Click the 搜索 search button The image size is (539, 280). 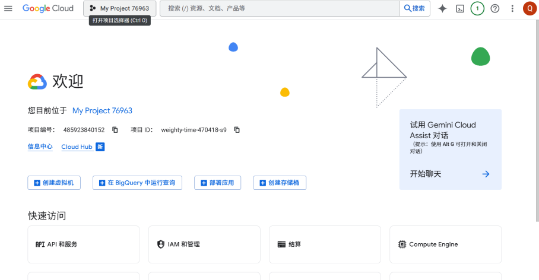point(414,8)
